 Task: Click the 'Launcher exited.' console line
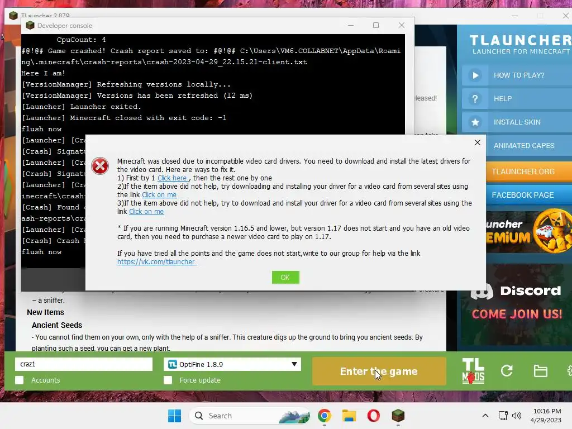click(x=82, y=107)
